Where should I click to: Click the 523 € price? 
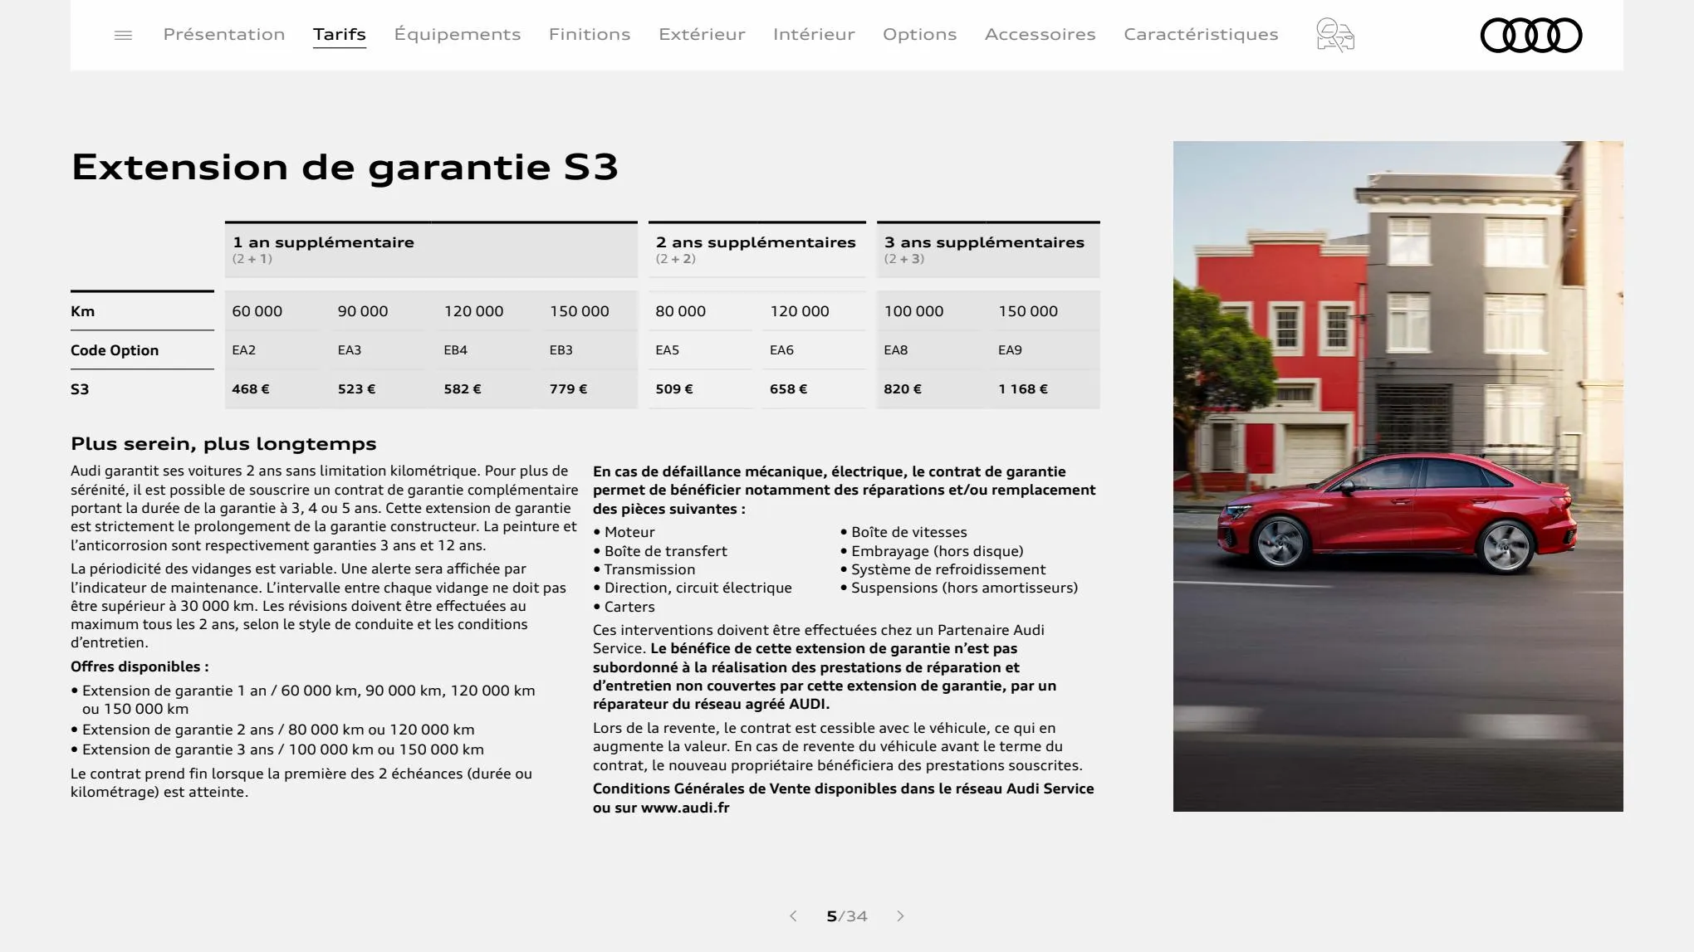tap(356, 389)
